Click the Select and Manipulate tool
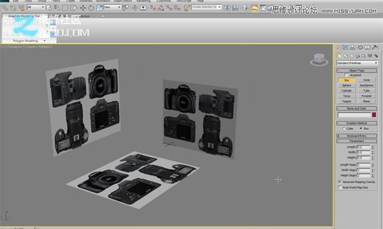Image resolution: width=383 pixels, height=229 pixels. pyautogui.click(x=135, y=8)
